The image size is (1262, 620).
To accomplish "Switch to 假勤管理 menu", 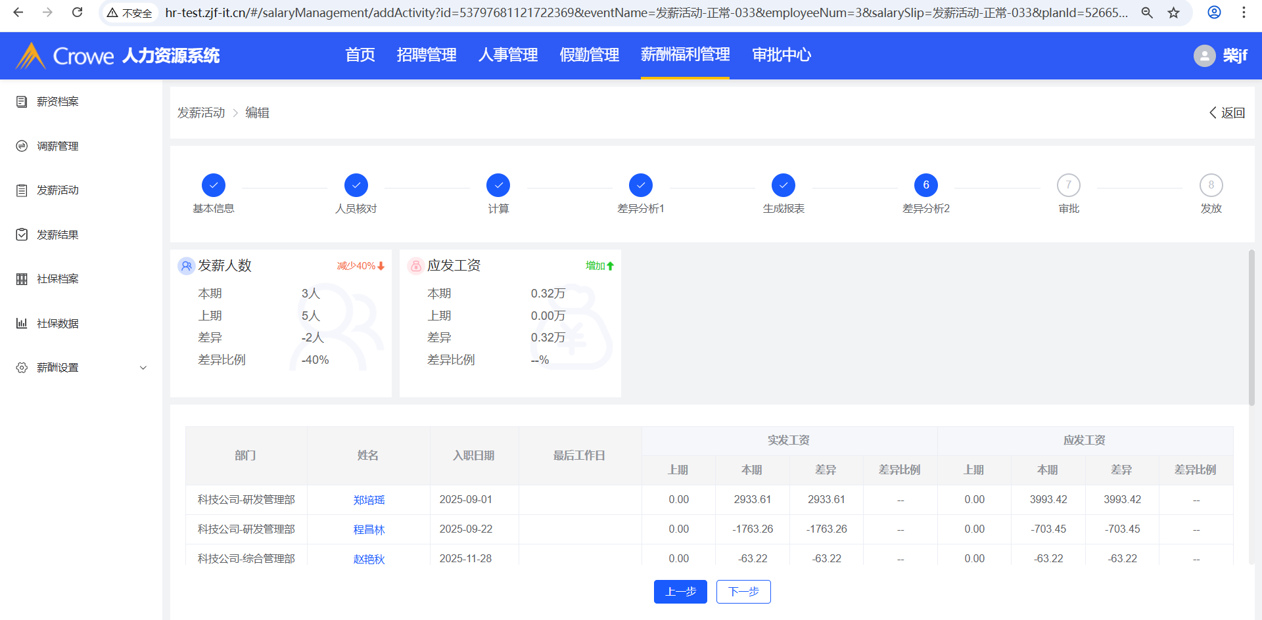I will (589, 55).
